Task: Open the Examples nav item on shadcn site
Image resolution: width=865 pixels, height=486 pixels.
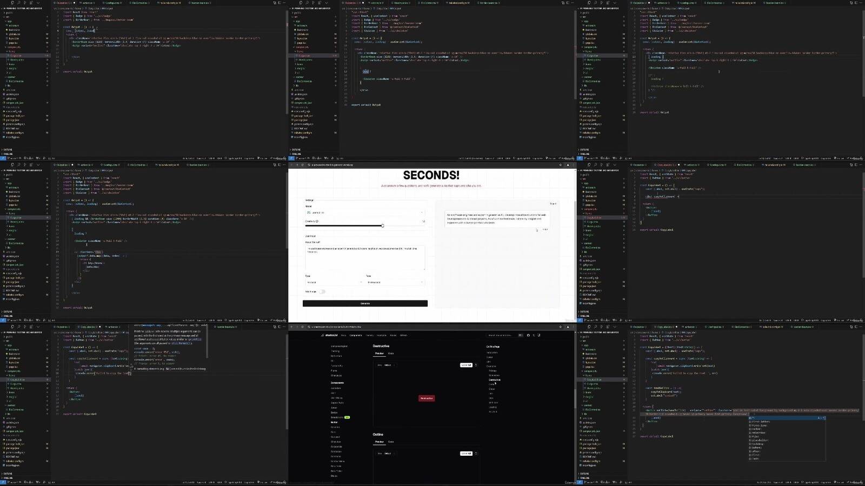Action: (382, 335)
